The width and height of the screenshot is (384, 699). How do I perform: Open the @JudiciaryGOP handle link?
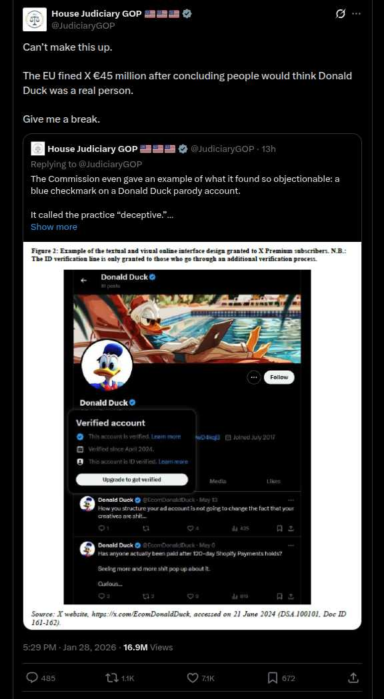pyautogui.click(x=83, y=26)
